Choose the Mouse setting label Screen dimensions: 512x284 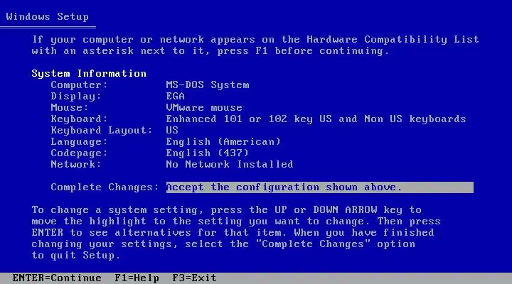click(x=70, y=108)
